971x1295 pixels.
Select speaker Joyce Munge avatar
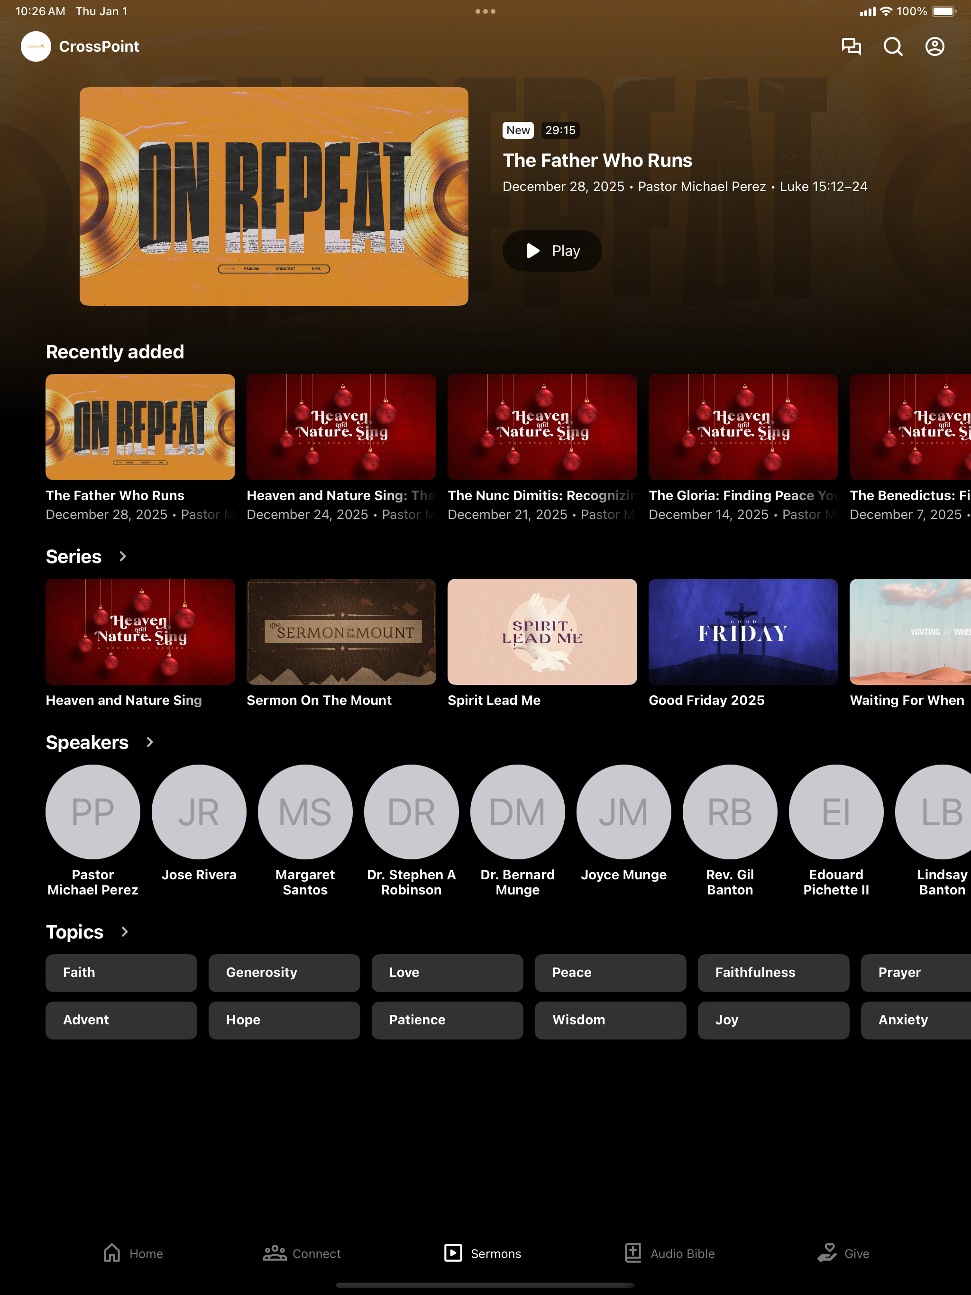[x=624, y=812]
